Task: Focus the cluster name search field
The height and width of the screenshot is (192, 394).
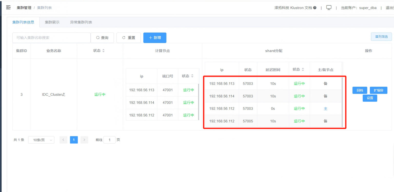Action: (x=51, y=38)
